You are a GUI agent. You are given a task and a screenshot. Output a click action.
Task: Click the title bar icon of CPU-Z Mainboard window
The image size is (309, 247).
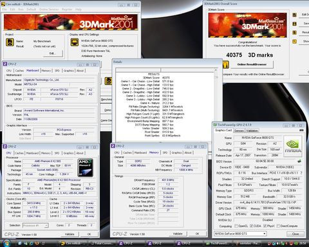pyautogui.click(x=5, y=64)
